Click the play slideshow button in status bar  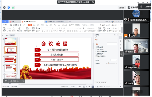pyautogui.click(x=93, y=87)
